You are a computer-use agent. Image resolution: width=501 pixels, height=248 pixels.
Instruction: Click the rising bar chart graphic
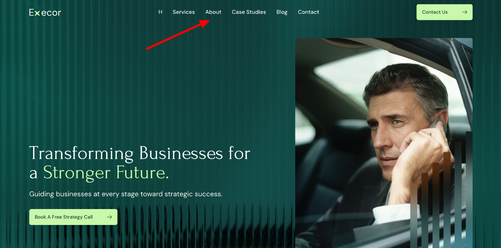point(441,190)
